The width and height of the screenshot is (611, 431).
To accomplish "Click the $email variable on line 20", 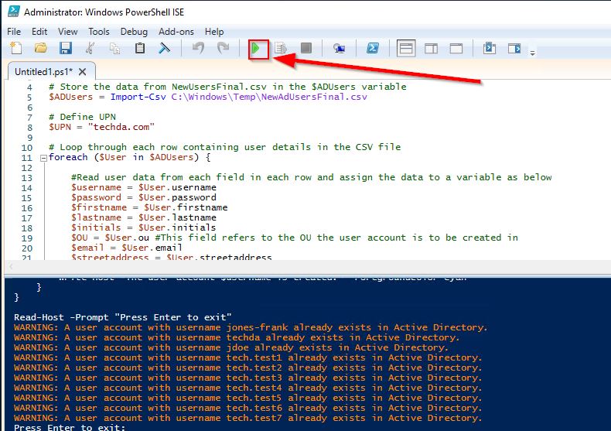I will coord(87,248).
